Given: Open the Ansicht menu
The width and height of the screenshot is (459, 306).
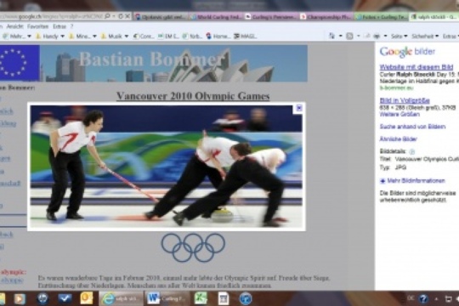Looking at the screenshot, I should (x=14, y=26).
